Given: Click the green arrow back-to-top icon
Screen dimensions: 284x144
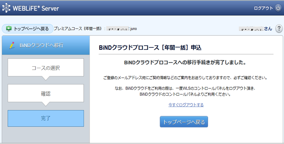Looking at the screenshot, I should pos(9,29).
